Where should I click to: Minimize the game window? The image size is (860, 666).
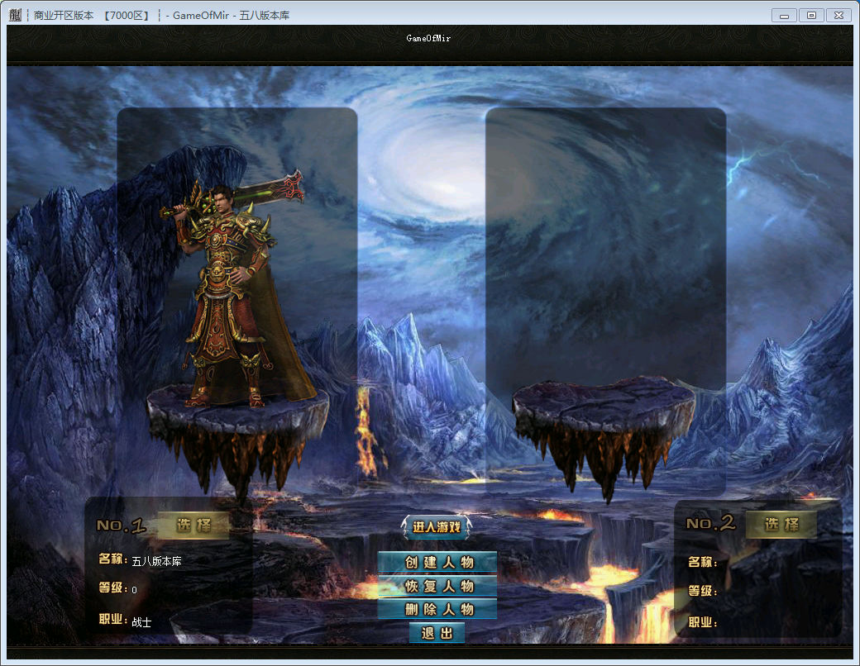click(784, 16)
